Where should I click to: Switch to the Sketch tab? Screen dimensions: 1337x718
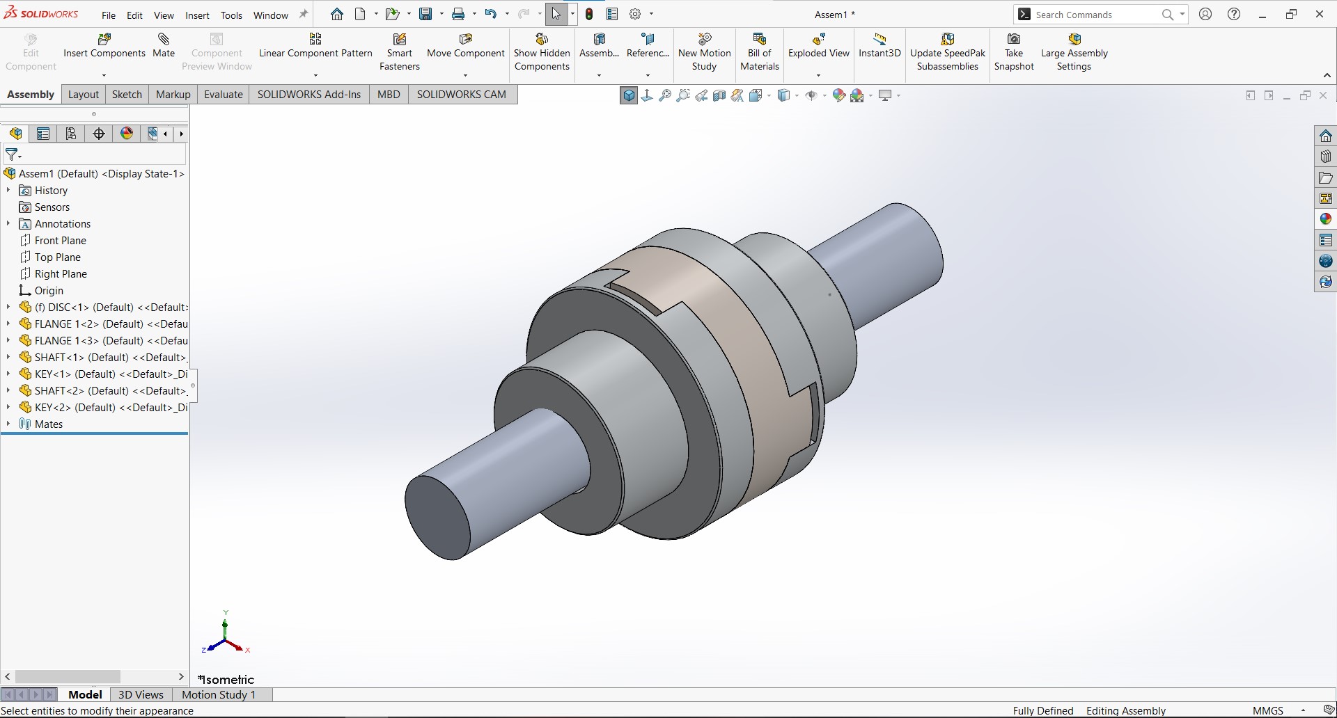[127, 95]
